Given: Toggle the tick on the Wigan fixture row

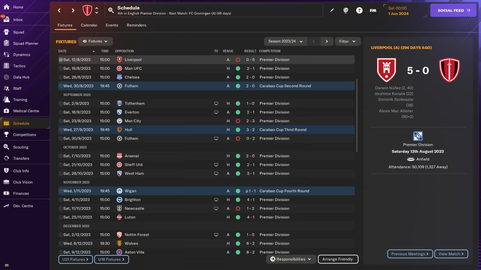Looking at the screenshot, I should pyautogui.click(x=61, y=191).
